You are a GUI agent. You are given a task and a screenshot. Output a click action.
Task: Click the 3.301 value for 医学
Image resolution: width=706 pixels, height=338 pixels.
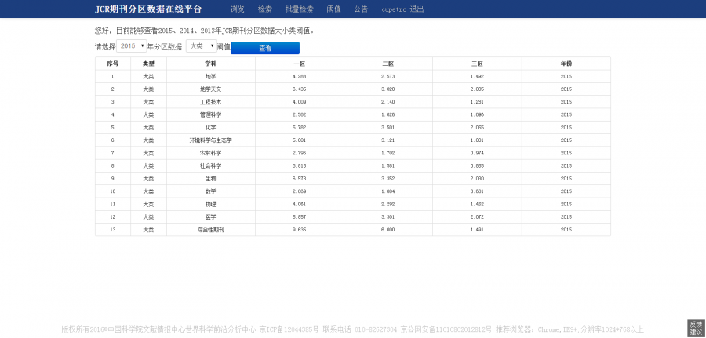(388, 217)
